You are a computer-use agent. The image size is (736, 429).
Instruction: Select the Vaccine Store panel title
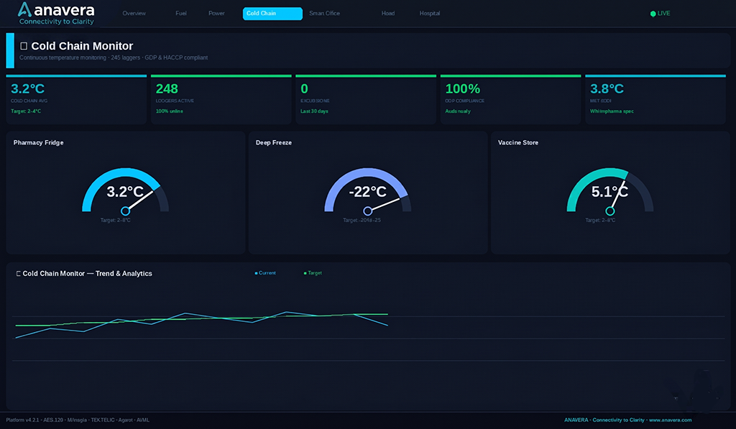coord(518,143)
